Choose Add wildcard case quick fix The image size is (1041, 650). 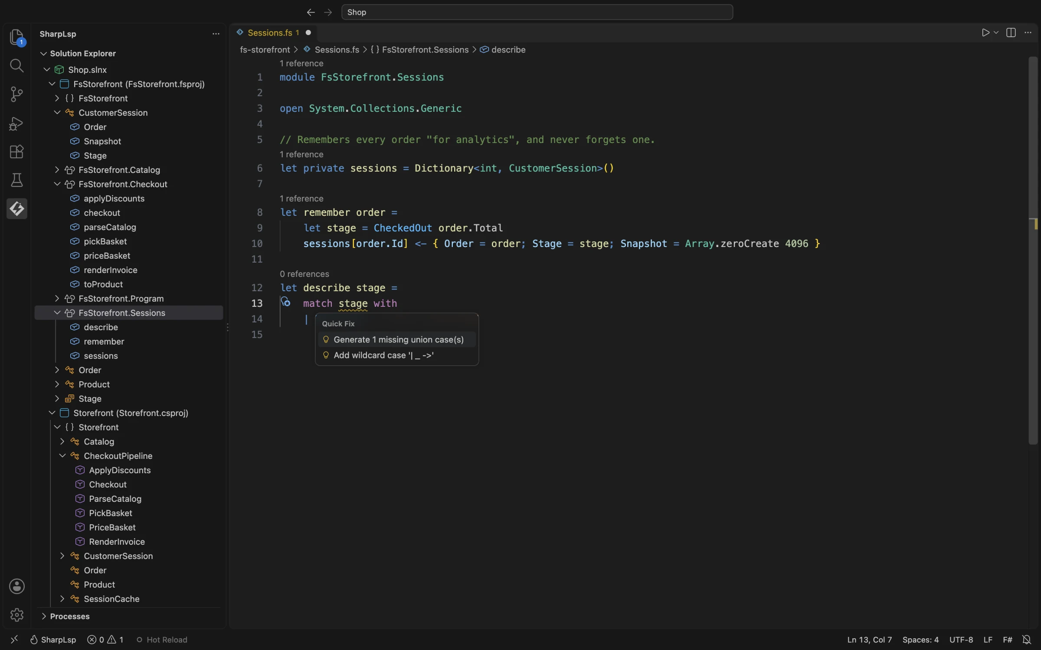click(397, 355)
